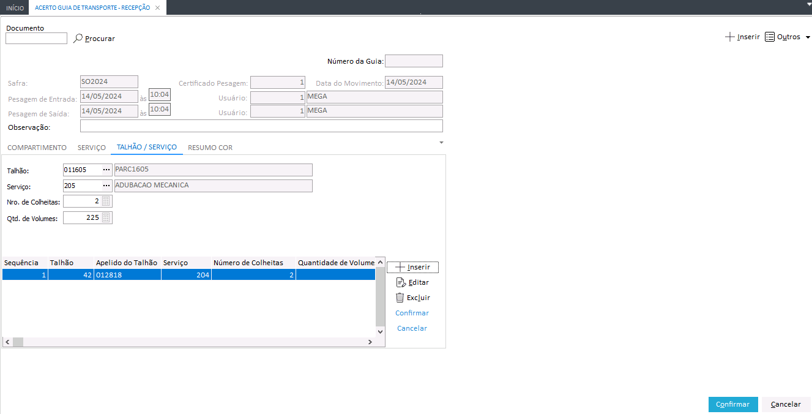Open the SERVIÇO tab

[92, 148]
